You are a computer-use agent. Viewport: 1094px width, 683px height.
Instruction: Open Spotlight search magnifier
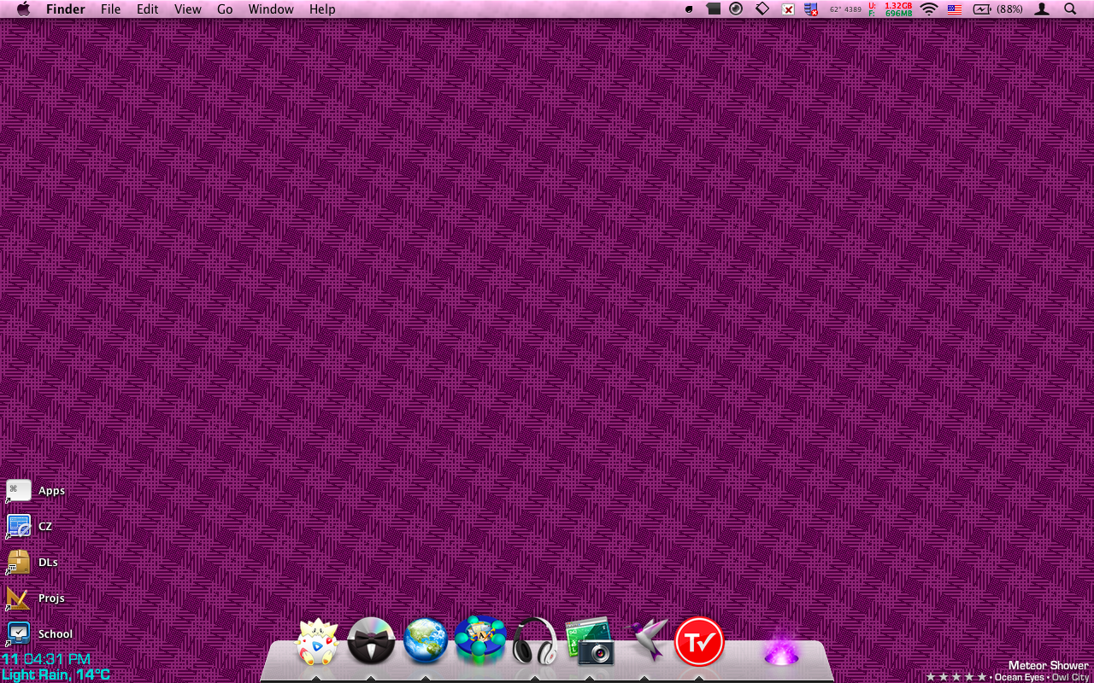coord(1070,9)
